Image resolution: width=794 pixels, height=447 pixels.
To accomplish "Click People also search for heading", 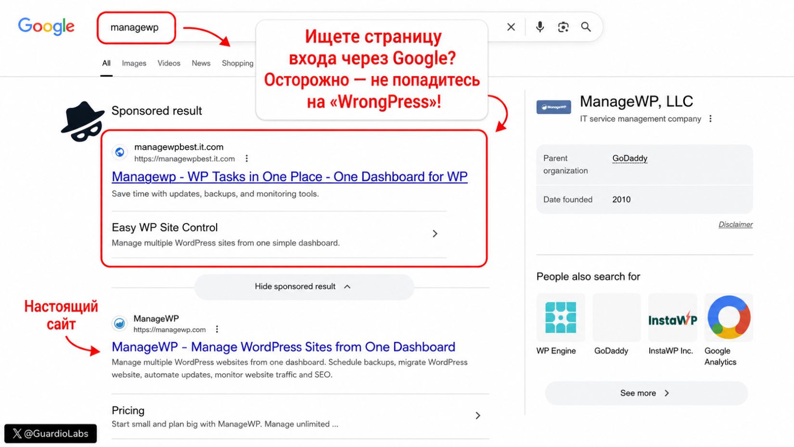I will pyautogui.click(x=588, y=277).
